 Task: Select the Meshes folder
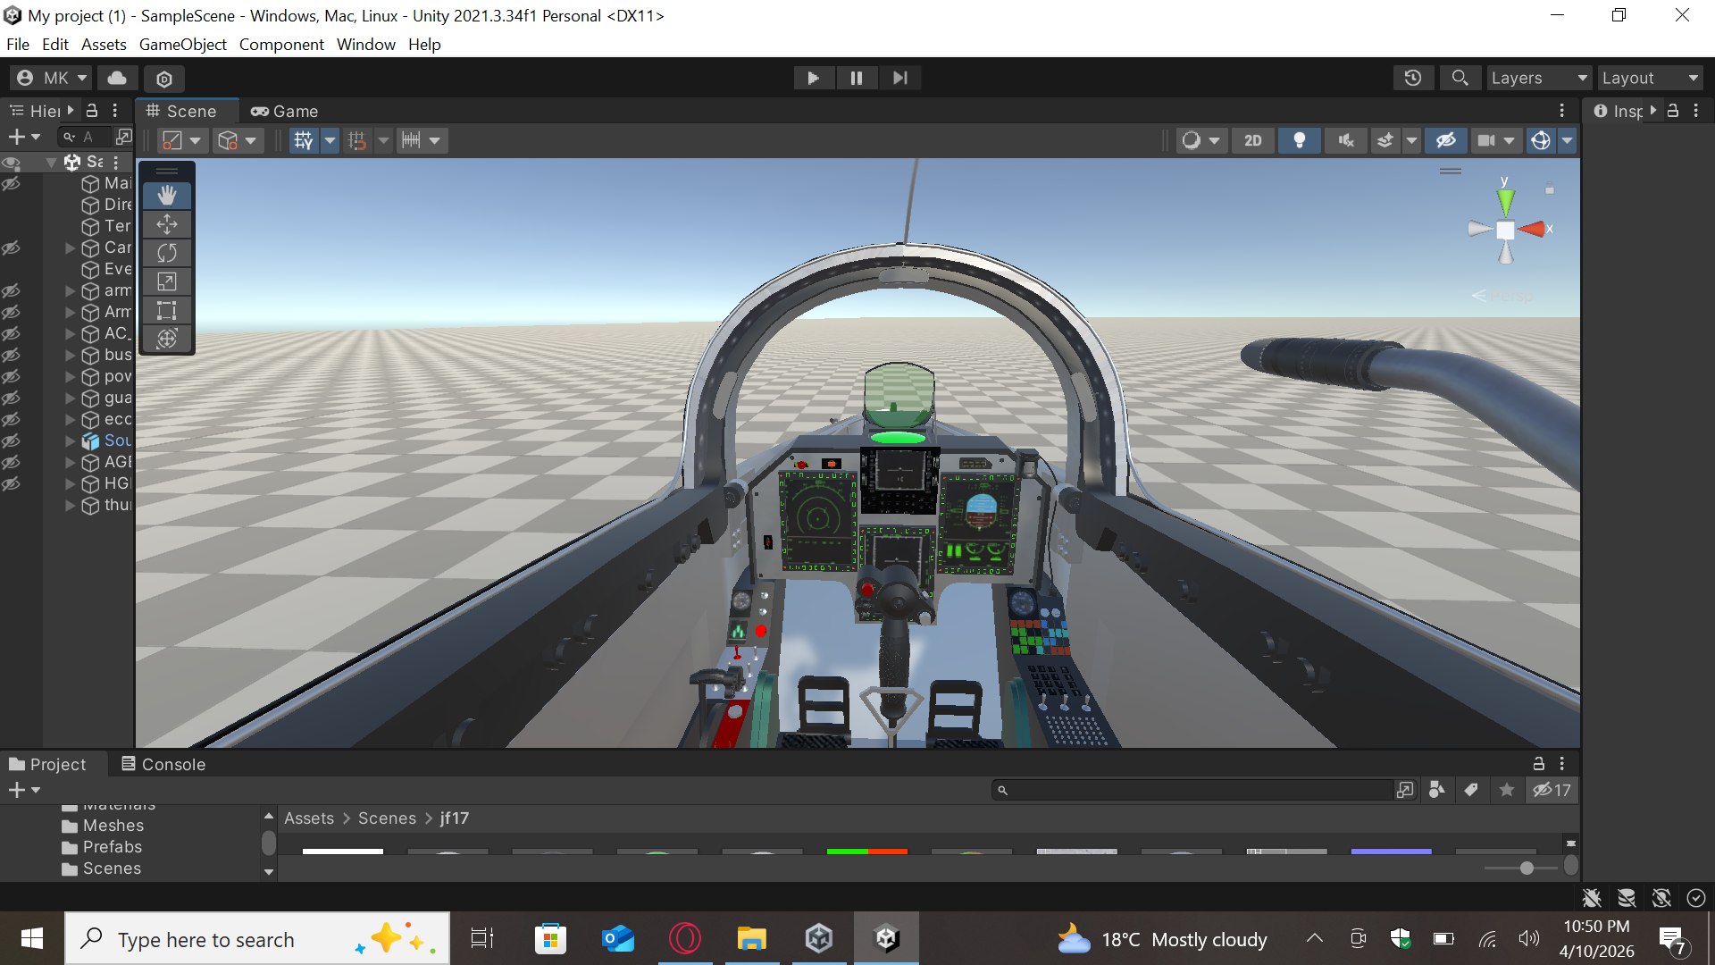(113, 826)
